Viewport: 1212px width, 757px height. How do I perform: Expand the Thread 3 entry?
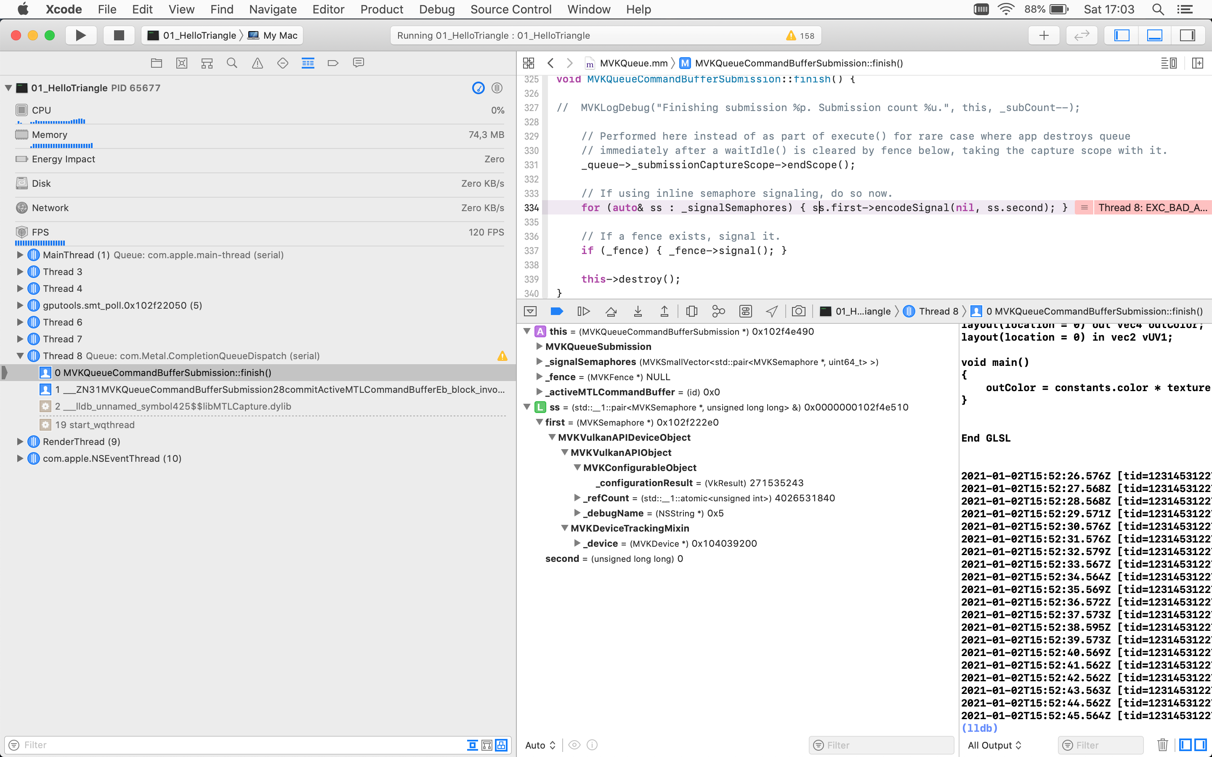coord(20,271)
